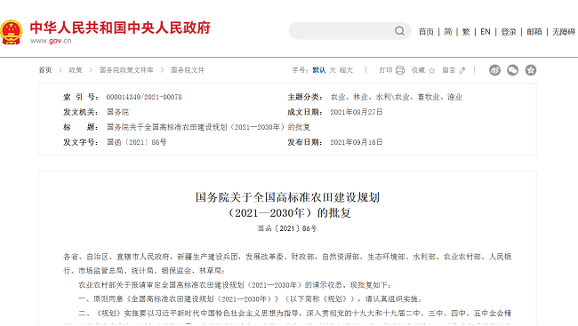Click the www.gov.cn URL text
578x326 pixels.
coord(51,41)
